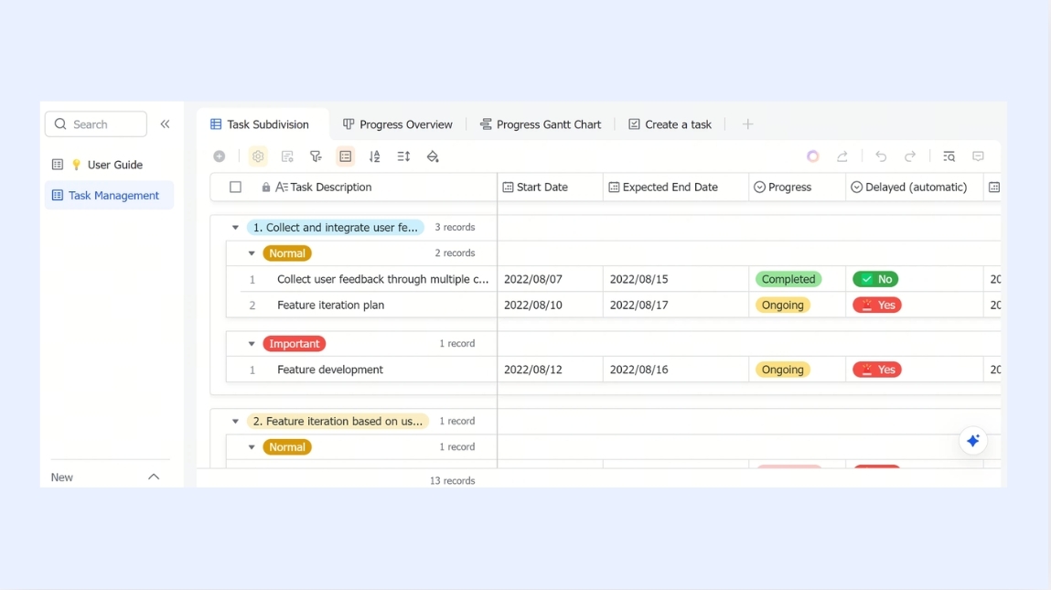Add a new view with plus tab

point(748,124)
